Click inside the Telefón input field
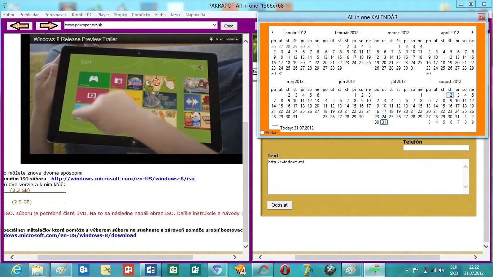 436,148
